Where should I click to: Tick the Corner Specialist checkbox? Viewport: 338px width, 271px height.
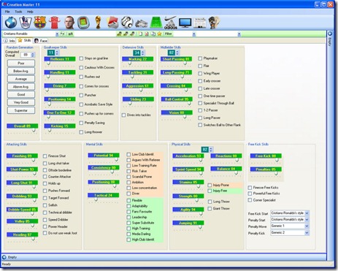(250, 200)
